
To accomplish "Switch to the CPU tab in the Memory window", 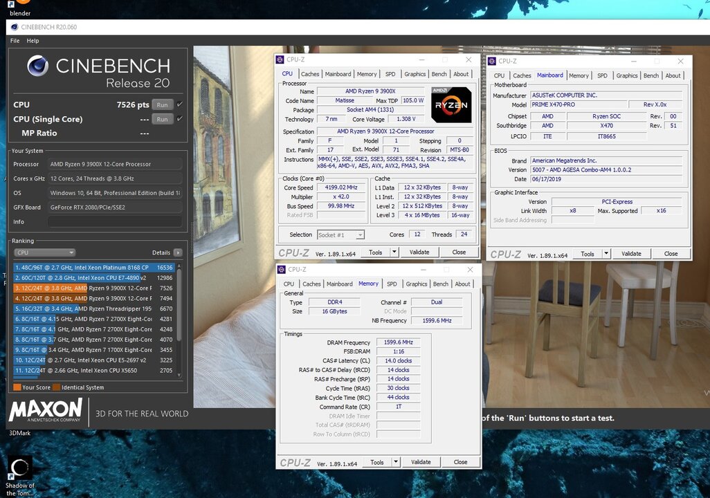I will (x=289, y=284).
